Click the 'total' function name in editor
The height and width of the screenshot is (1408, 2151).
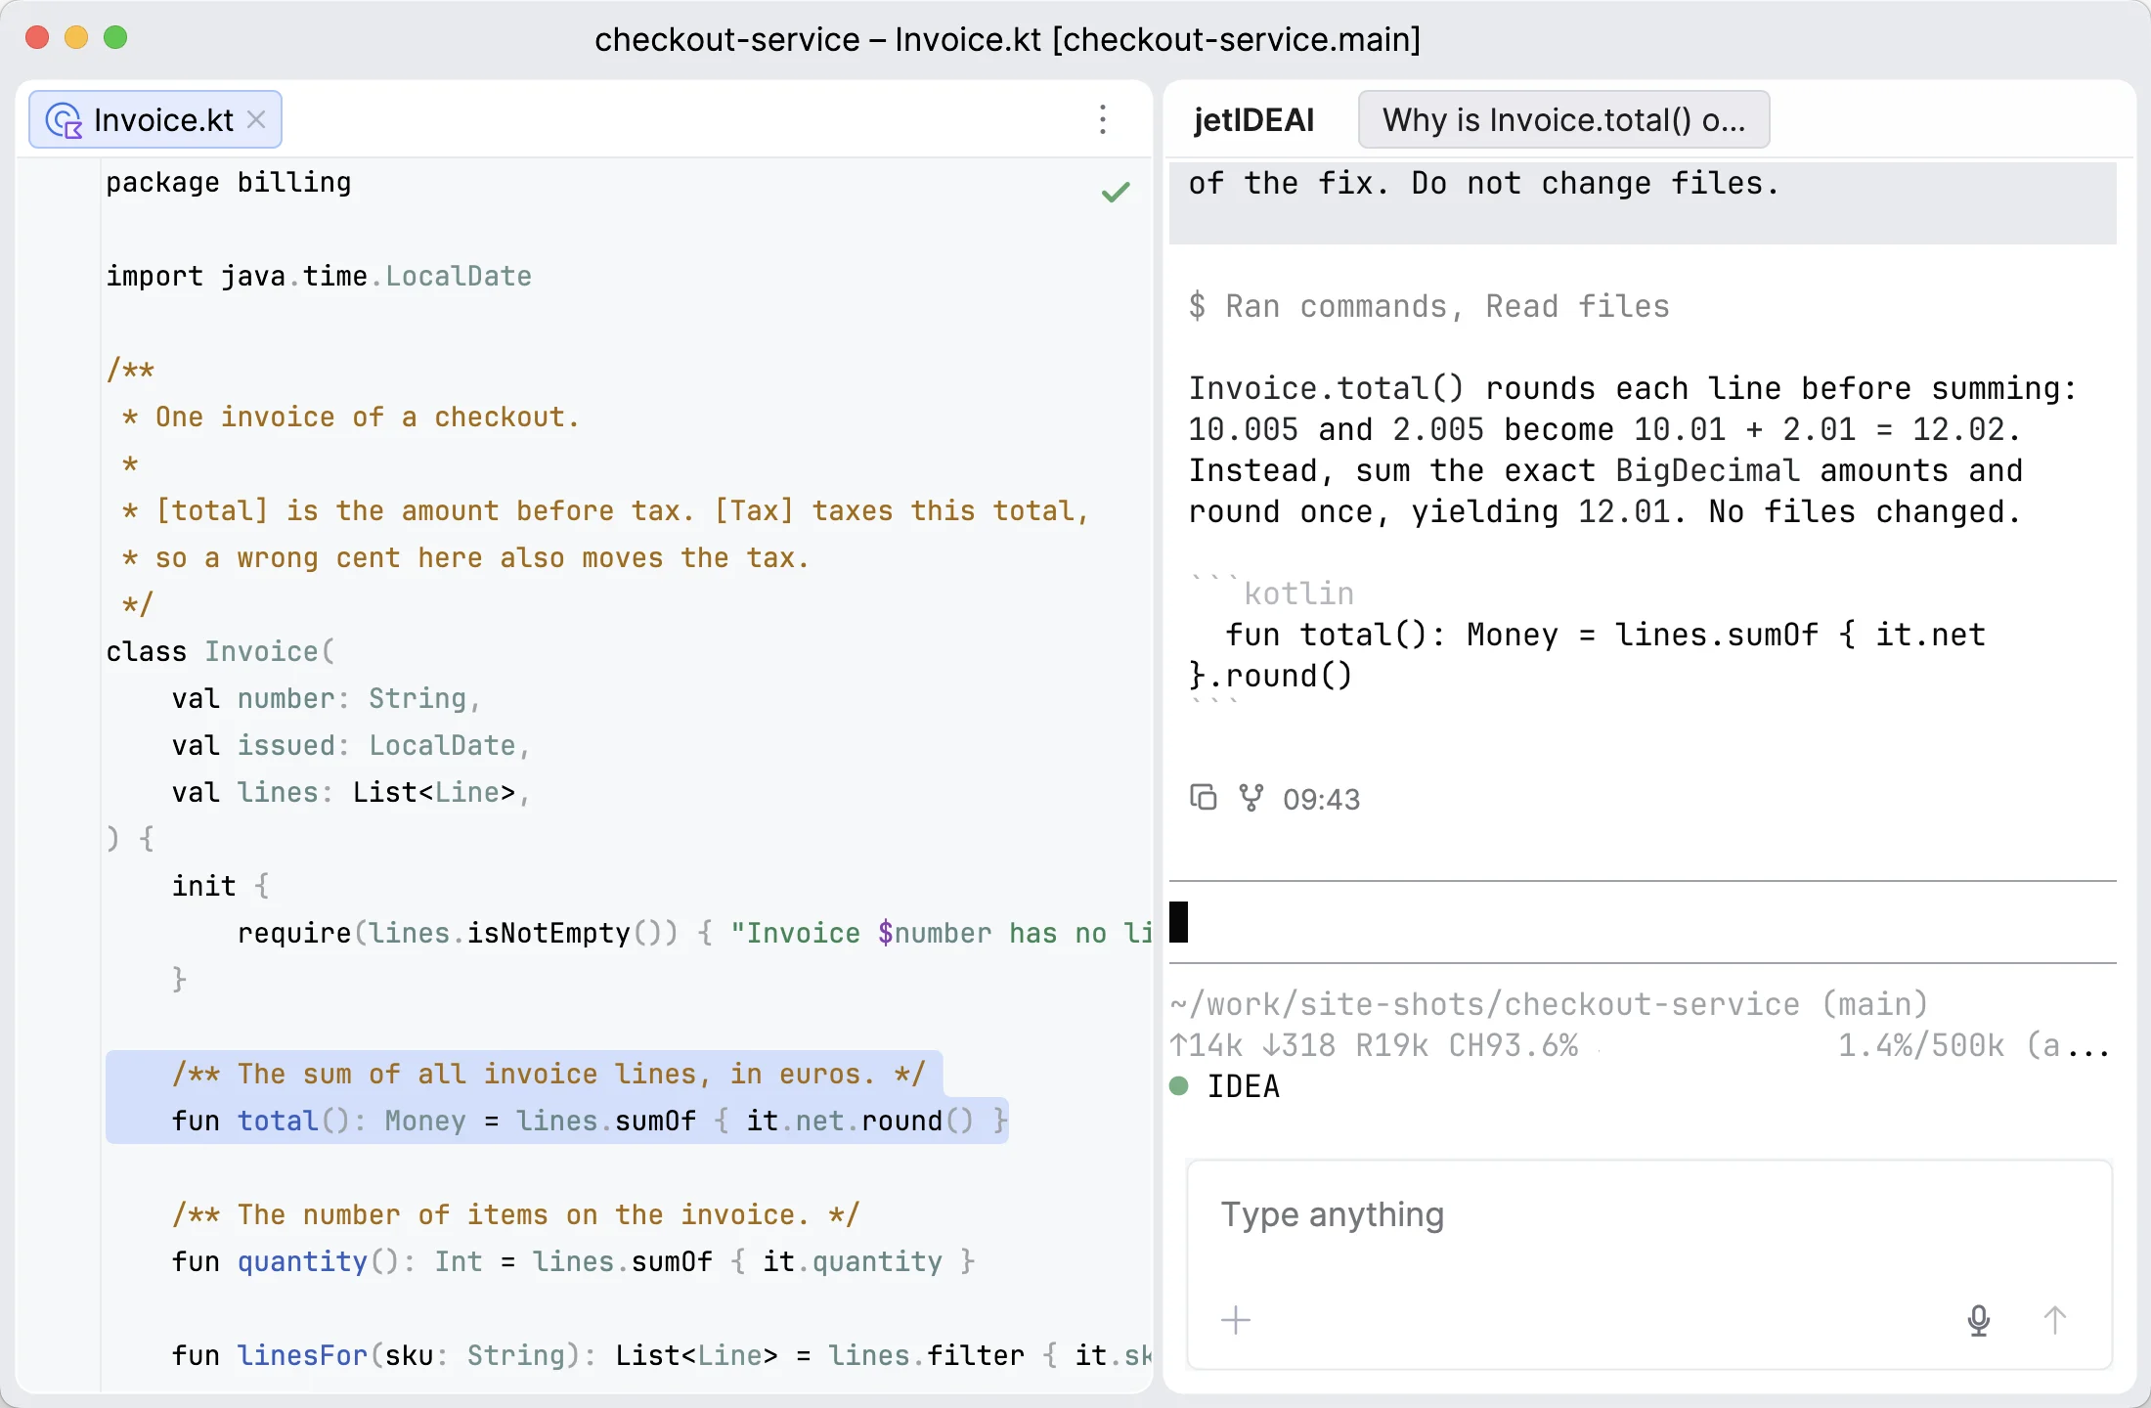[x=278, y=1121]
